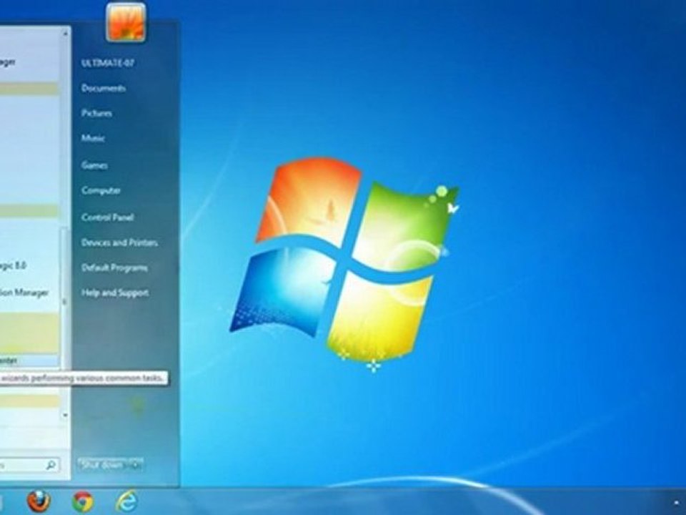Image resolution: width=686 pixels, height=515 pixels.
Task: Click the programs list scroll-up arrow
Action: (65, 33)
